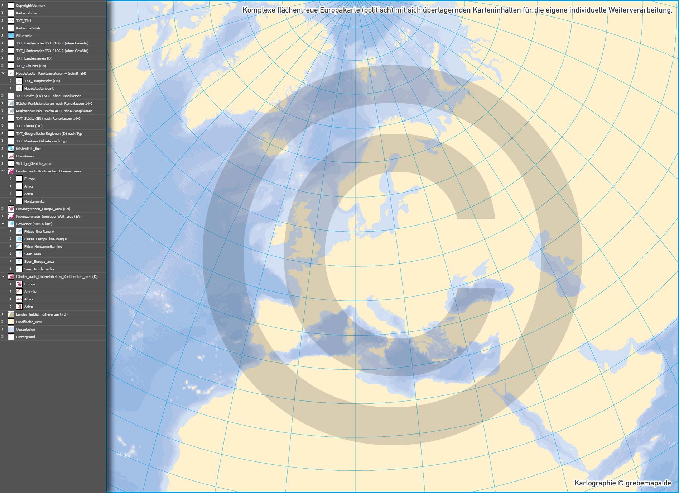Click the Grenzlinien layer thumbnail icon
Viewport: 679px width, 493px height.
click(11, 156)
